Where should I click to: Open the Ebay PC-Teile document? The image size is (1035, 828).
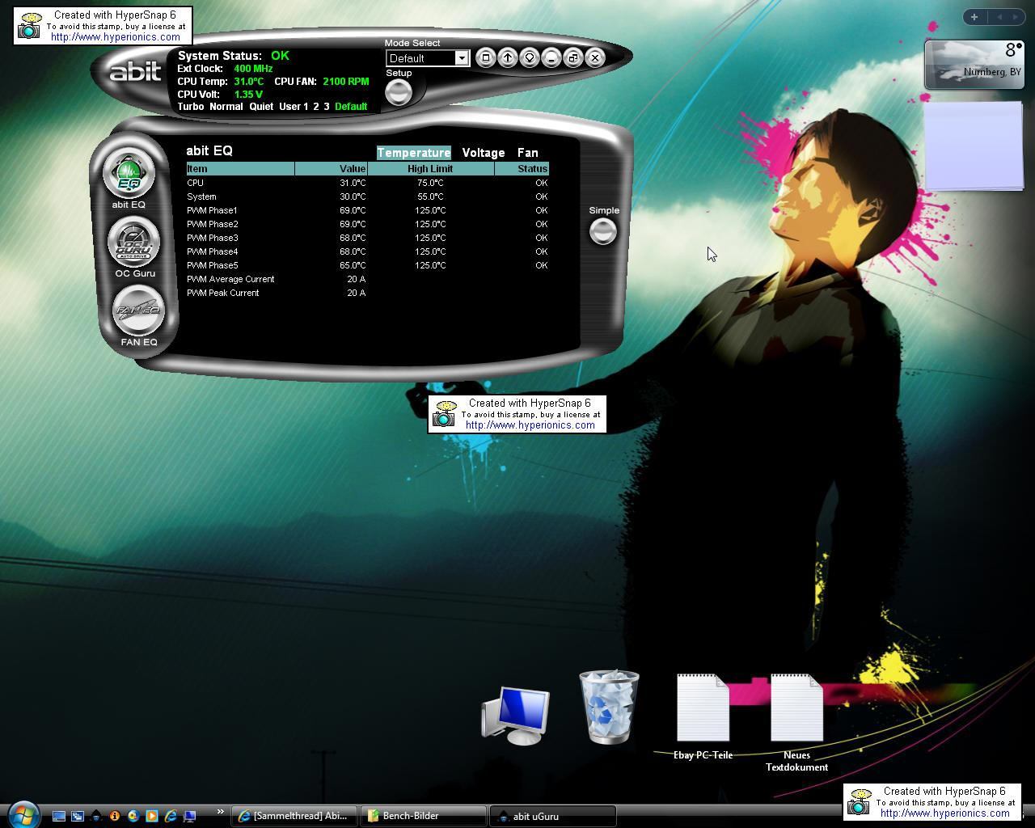click(x=703, y=716)
